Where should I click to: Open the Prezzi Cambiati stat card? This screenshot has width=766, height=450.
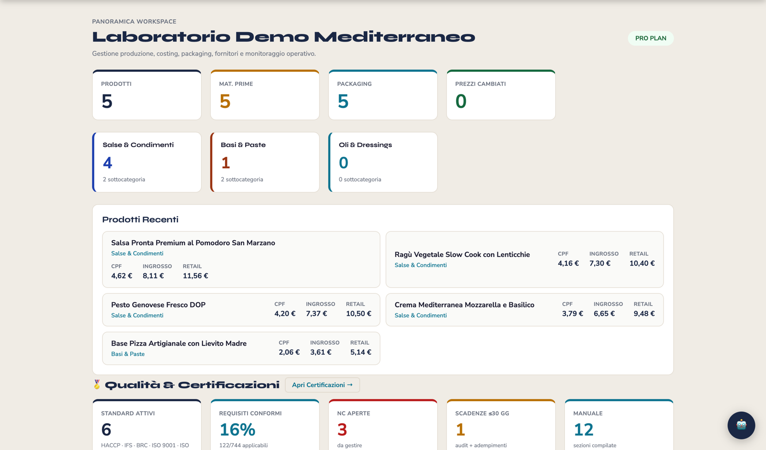click(x=501, y=95)
